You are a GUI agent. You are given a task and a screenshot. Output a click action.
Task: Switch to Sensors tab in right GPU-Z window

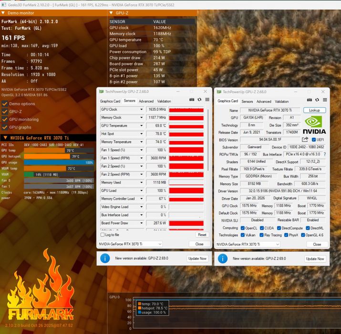pos(247,101)
